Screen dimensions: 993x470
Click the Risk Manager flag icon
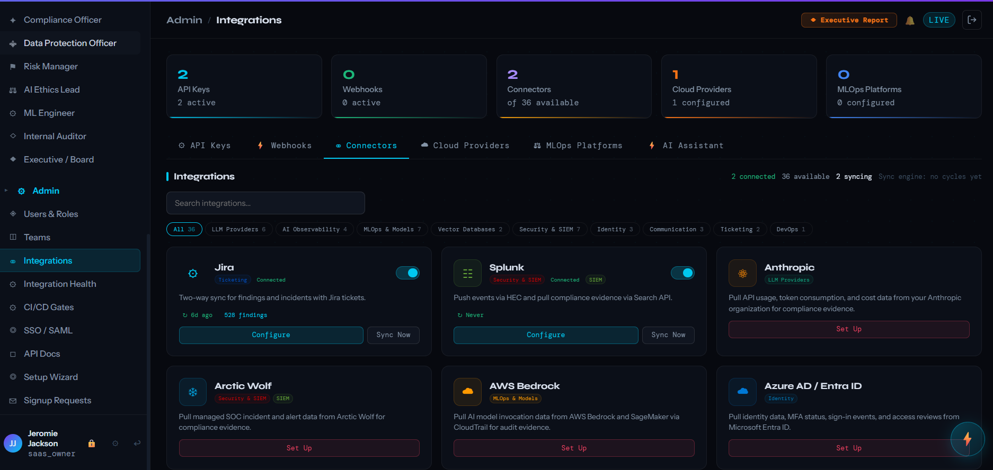(13, 67)
